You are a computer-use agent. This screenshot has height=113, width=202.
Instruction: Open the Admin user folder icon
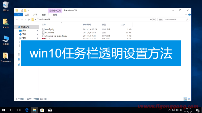[x=6, y=23]
